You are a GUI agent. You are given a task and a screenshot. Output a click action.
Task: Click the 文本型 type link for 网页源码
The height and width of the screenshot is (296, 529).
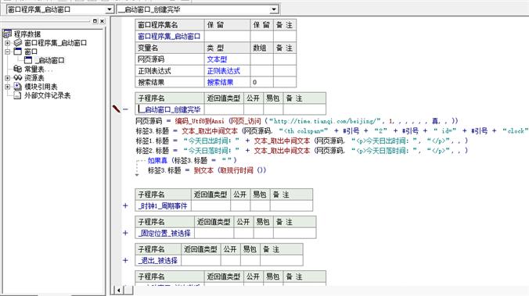coord(217,59)
